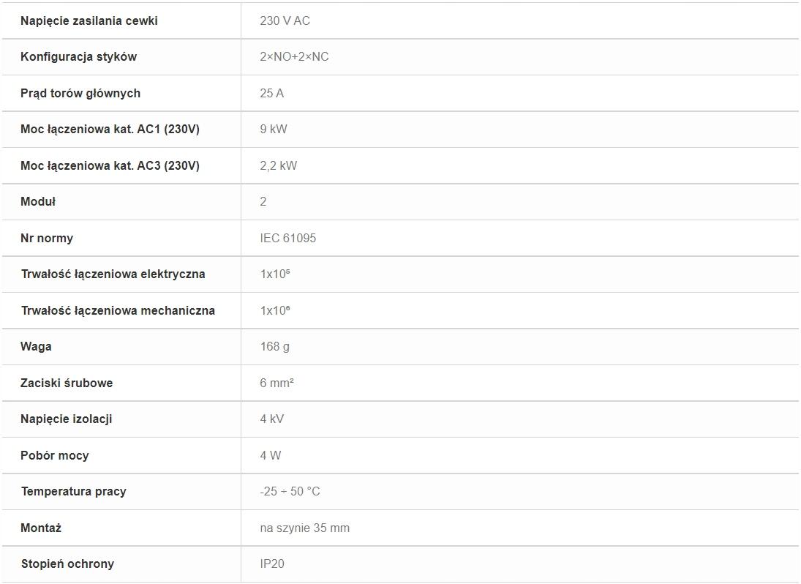Click 'Moc łączeniowa kat. AC1 (230V)' label
This screenshot has height=584, width=801.
[110, 130]
